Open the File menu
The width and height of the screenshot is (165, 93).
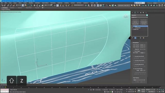(2, 3)
